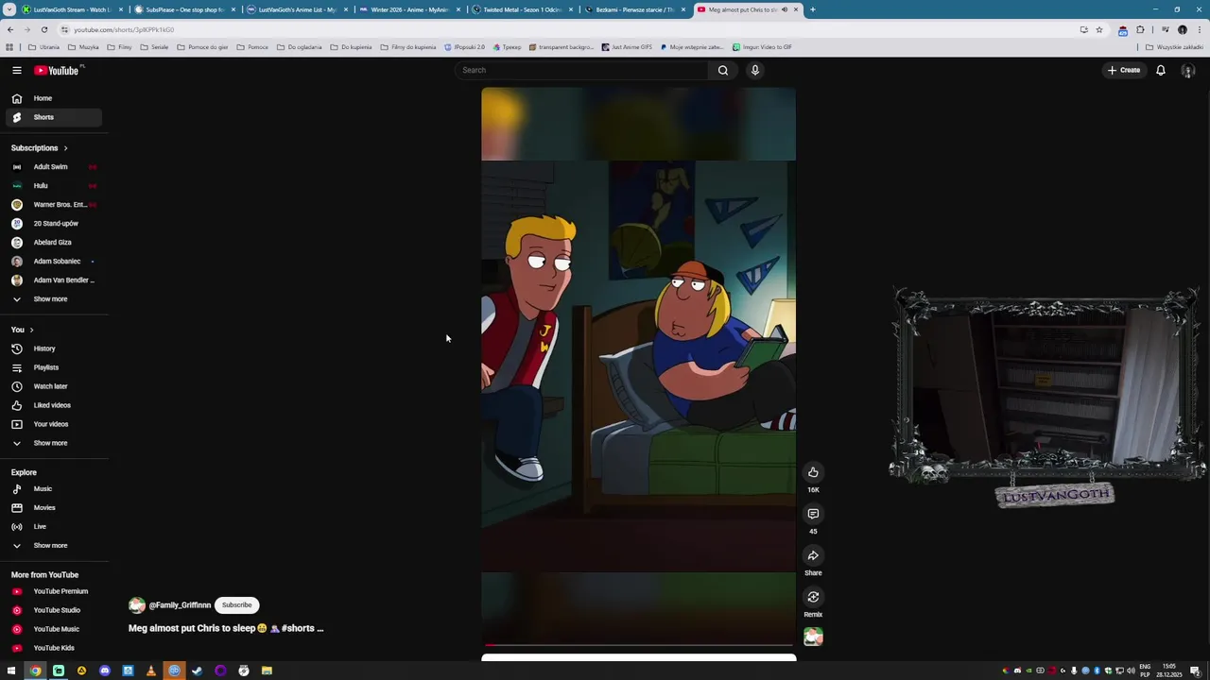This screenshot has width=1210, height=680.
Task: Open the YouTube guide hamburger menu
Action: click(x=16, y=70)
